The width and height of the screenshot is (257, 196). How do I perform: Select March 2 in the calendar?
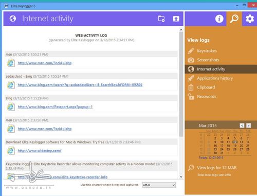tap(215, 138)
